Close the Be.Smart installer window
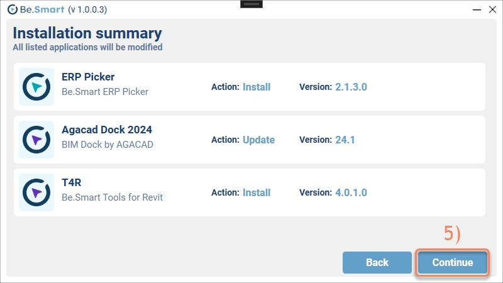Image resolution: width=503 pixels, height=283 pixels. pos(492,9)
